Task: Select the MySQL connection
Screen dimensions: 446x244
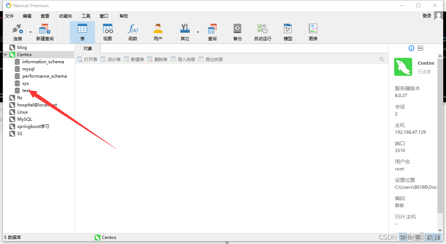Action: 24,119
